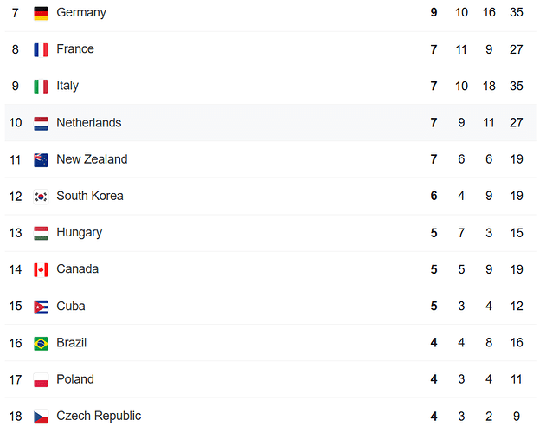Click rank number 18 for Czech Republic

(x=16, y=417)
